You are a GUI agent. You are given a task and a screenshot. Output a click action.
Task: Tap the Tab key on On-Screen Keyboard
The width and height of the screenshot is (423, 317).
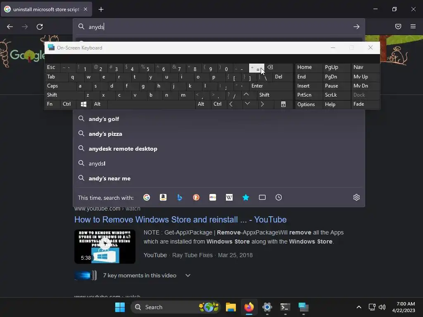pos(56,77)
